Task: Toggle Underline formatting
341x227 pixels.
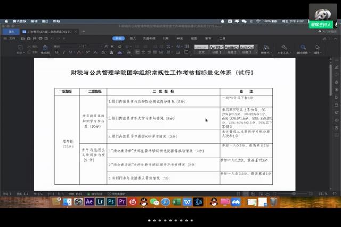Action: [x=70, y=52]
